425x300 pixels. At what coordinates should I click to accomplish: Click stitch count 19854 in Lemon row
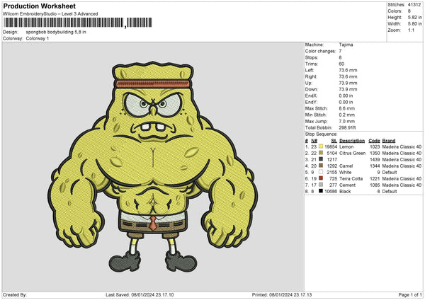pyautogui.click(x=331, y=146)
